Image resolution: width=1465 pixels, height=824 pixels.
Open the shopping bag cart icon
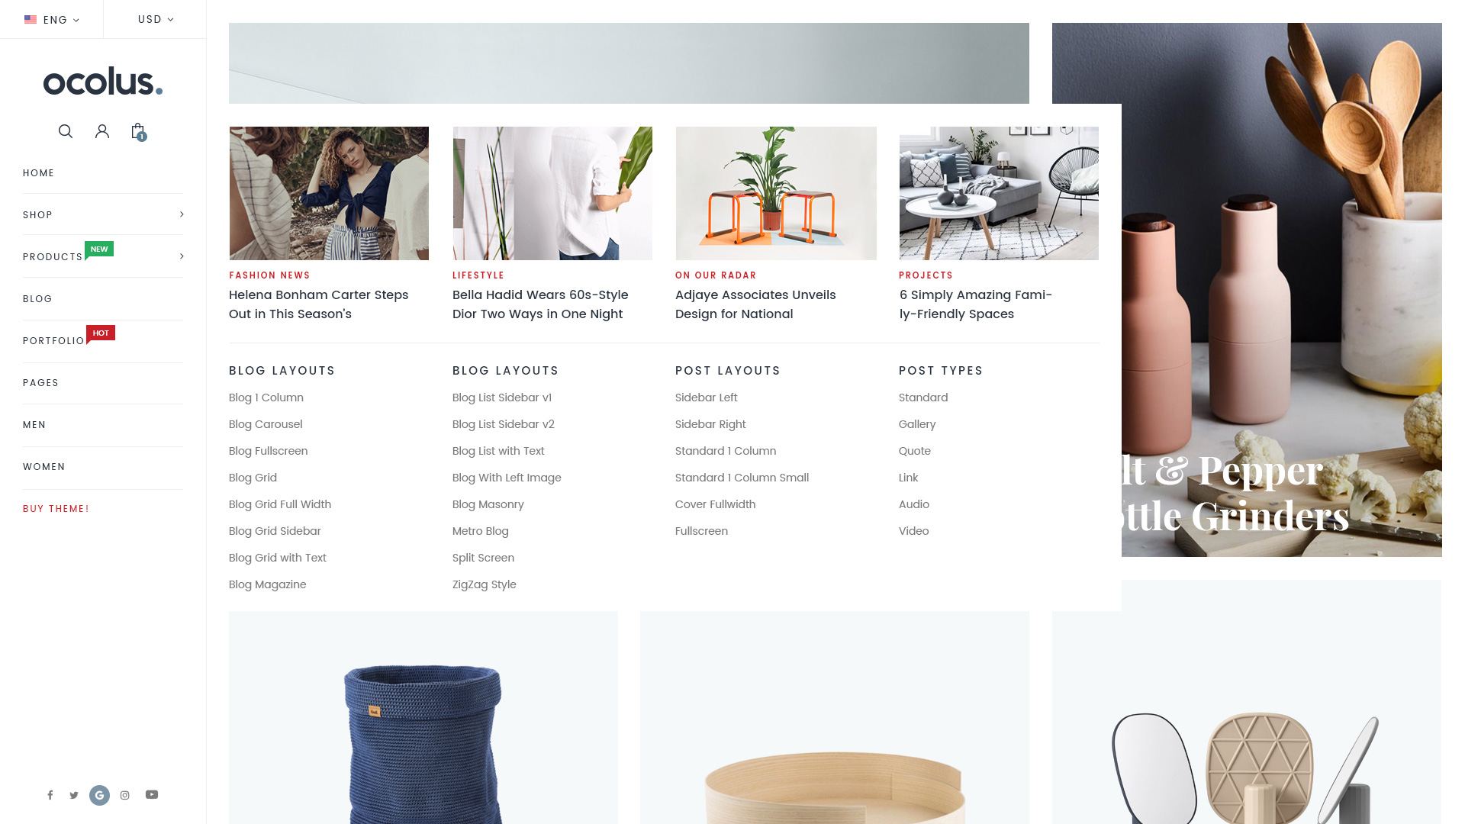[138, 131]
